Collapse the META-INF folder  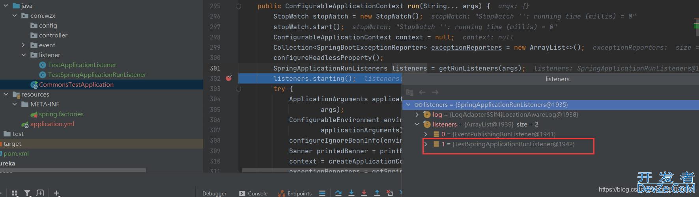tap(15, 104)
